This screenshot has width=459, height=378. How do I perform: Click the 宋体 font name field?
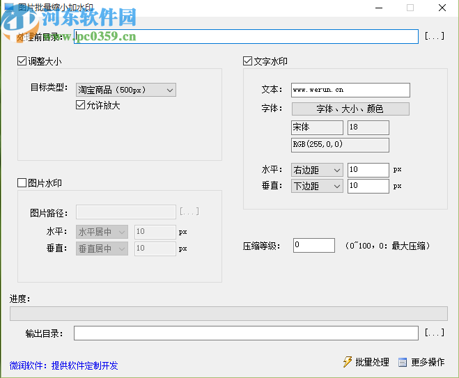pos(317,127)
